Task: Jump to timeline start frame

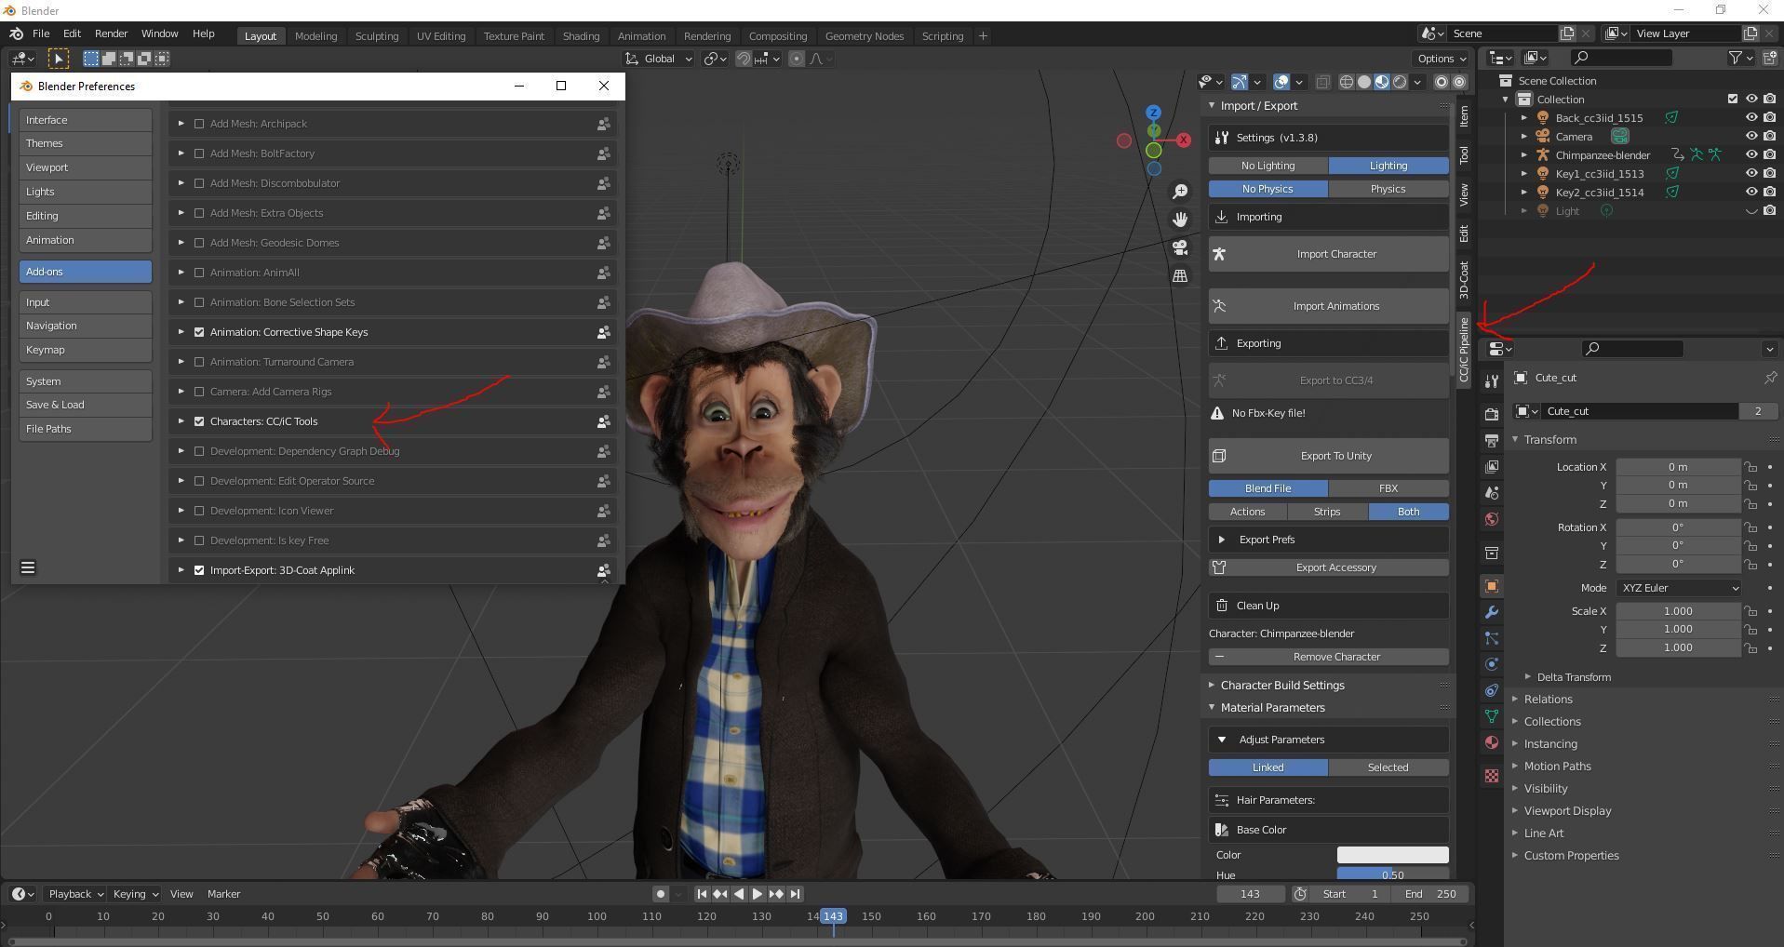Action: click(702, 894)
